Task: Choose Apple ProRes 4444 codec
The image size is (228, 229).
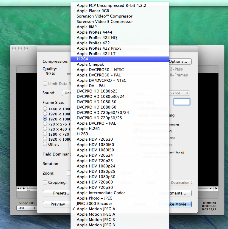Action: click(120, 32)
